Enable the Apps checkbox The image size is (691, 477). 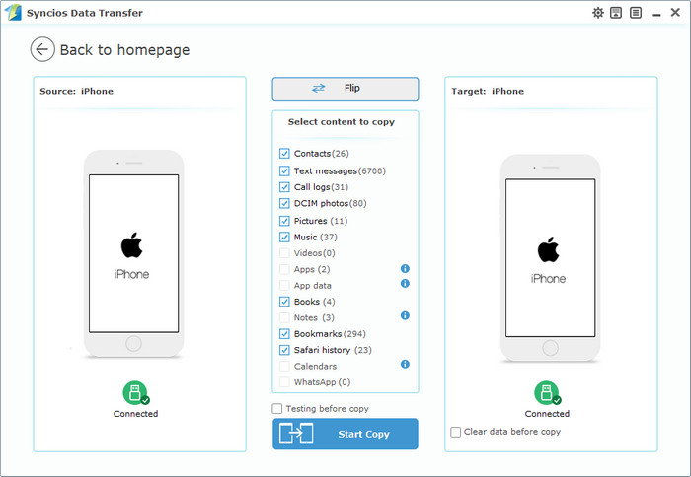(x=284, y=269)
